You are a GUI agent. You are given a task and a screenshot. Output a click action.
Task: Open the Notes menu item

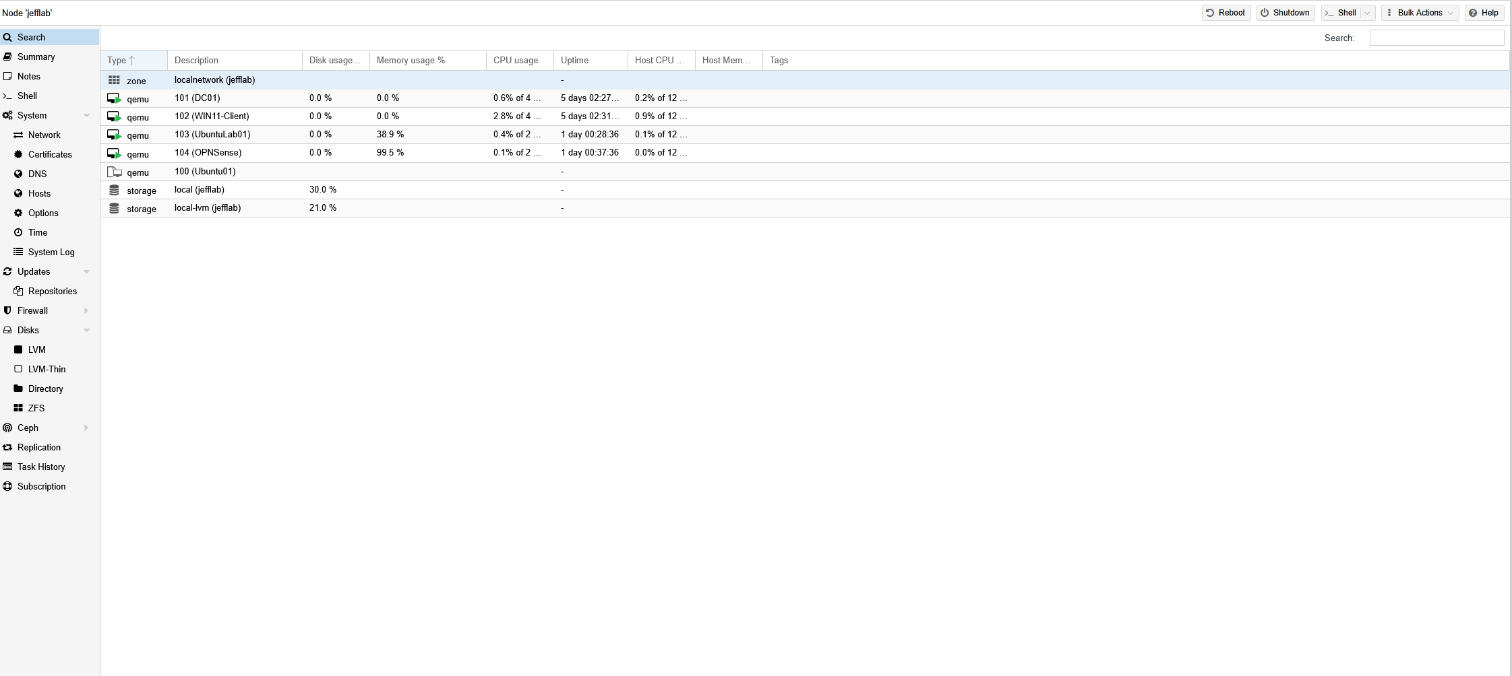tap(50, 77)
